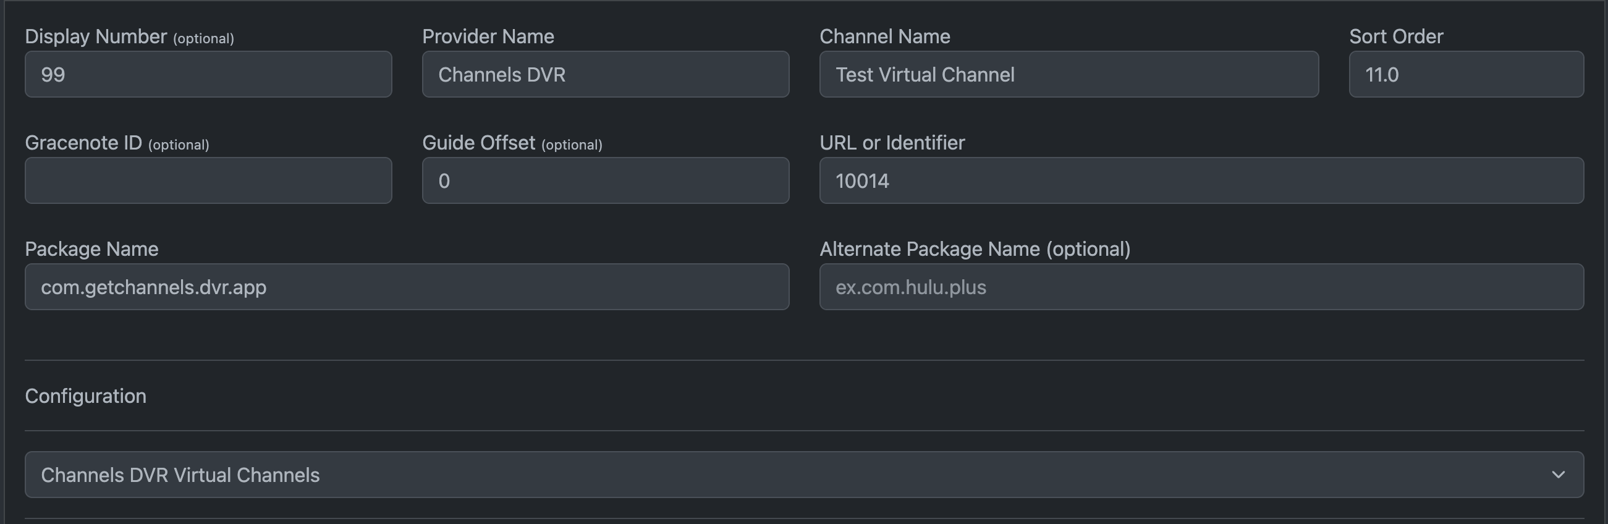Click the Package Name label
1608x524 pixels.
(x=91, y=249)
